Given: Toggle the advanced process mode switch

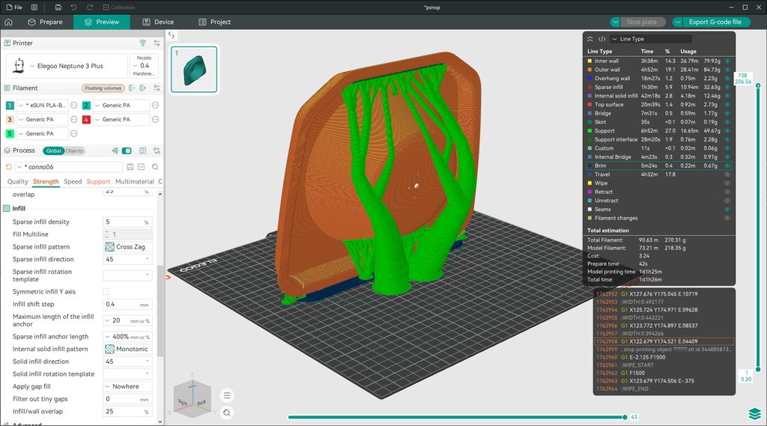Looking at the screenshot, I should point(127,150).
